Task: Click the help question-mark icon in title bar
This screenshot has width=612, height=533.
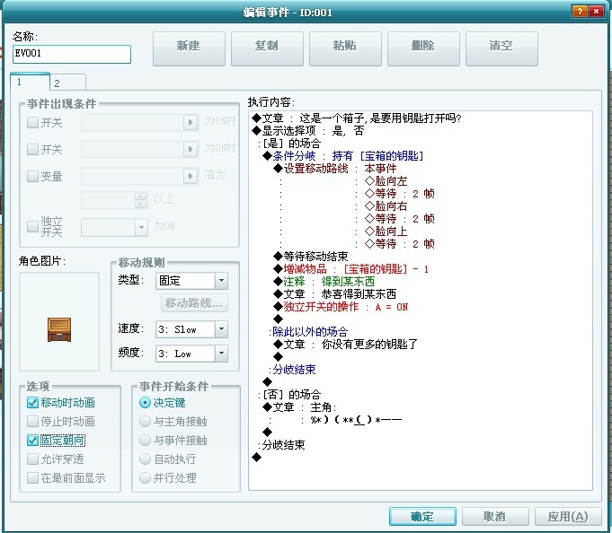Action: (580, 12)
